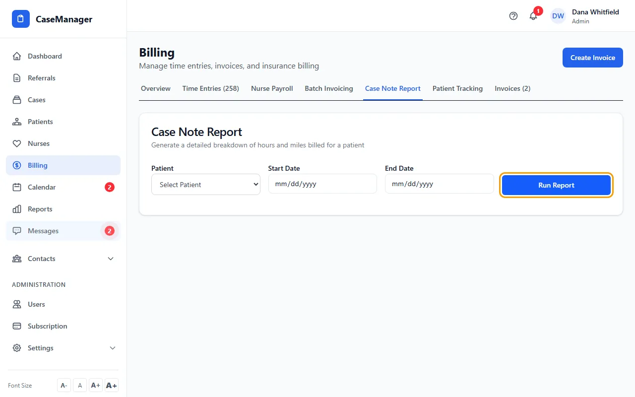The width and height of the screenshot is (635, 397).
Task: Click the Reports bar chart icon
Action: (17, 209)
